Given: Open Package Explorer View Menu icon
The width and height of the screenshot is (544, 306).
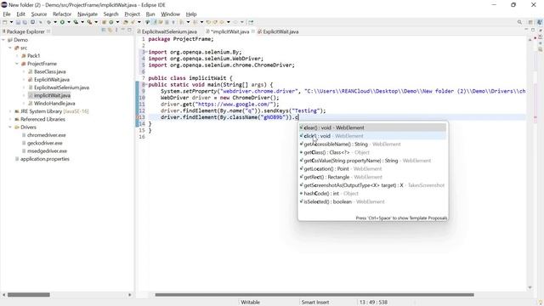Looking at the screenshot, I should click(x=116, y=31).
